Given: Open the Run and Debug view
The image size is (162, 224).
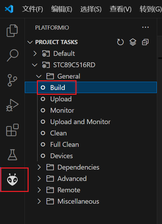Looking at the screenshot, I should (12, 105).
